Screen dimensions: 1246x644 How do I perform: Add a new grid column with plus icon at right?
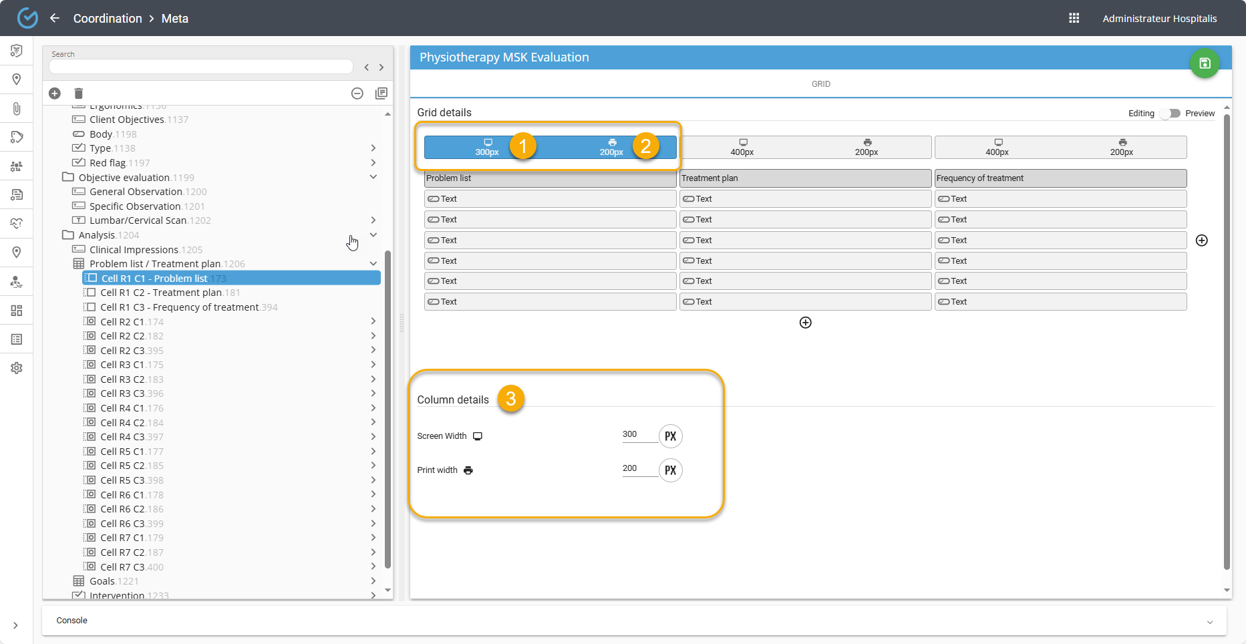pos(1201,240)
